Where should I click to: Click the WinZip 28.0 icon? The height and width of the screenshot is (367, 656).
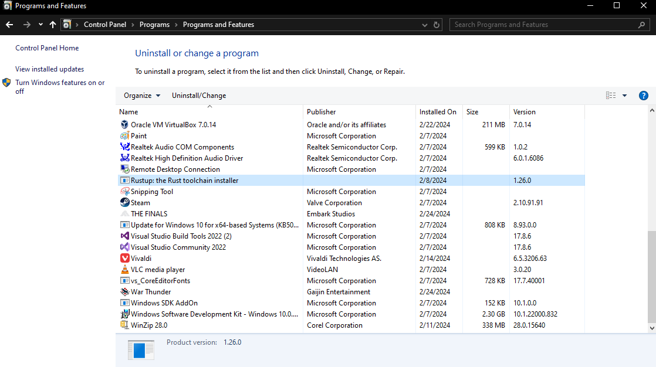[x=124, y=325]
